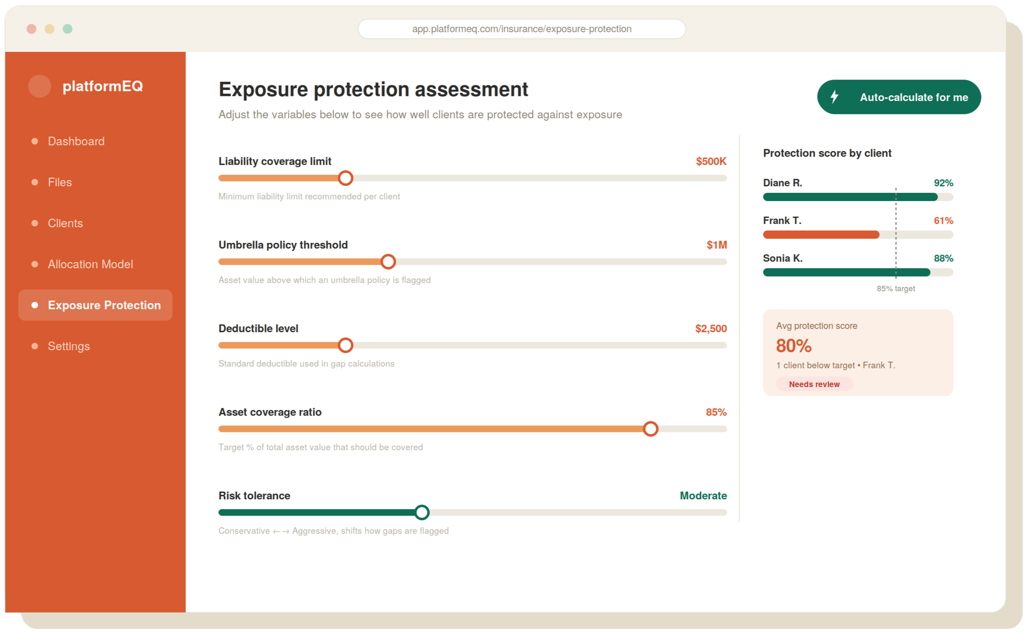Click the lightning bolt icon in Auto-calculate button

click(835, 97)
